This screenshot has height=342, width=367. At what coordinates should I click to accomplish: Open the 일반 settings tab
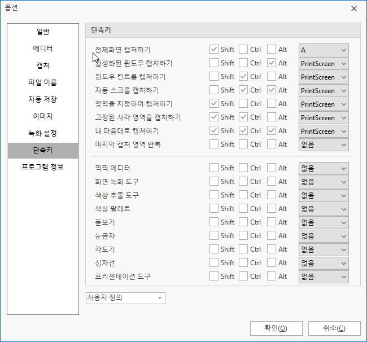(x=43, y=32)
